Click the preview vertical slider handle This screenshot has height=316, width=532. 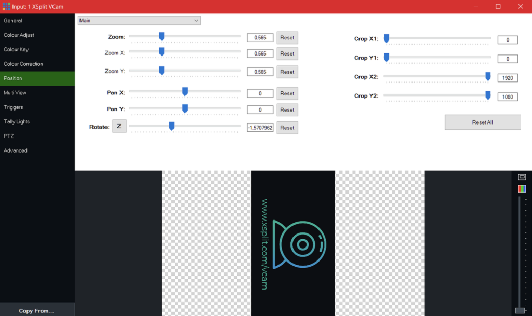[x=520, y=311]
